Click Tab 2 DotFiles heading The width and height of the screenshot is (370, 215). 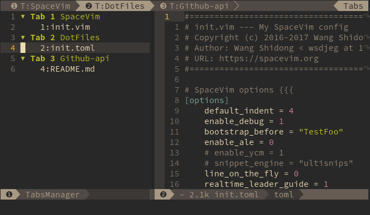coord(65,37)
